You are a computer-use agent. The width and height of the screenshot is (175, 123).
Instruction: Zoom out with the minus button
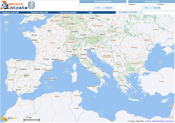[6, 30]
